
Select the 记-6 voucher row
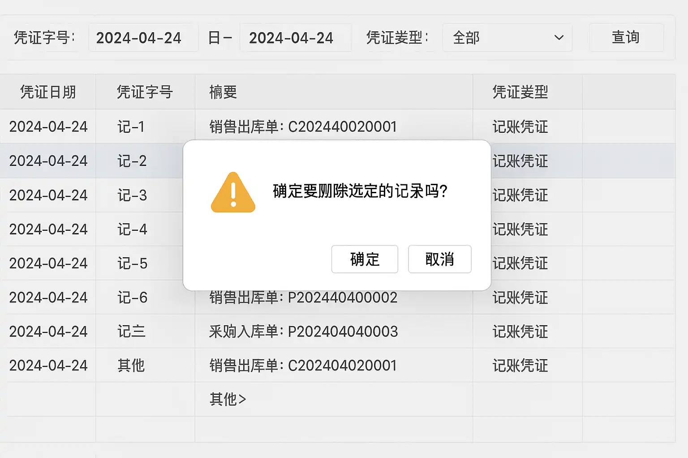pos(132,298)
